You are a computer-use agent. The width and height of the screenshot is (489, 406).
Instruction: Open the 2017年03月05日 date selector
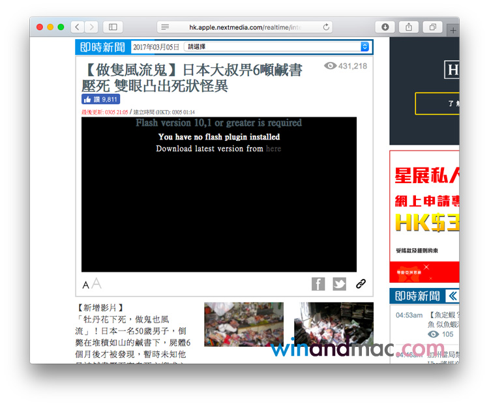point(156,47)
